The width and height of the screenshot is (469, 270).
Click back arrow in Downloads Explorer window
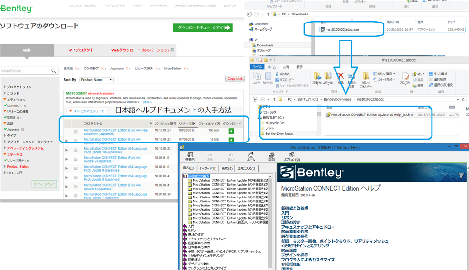(249, 14)
